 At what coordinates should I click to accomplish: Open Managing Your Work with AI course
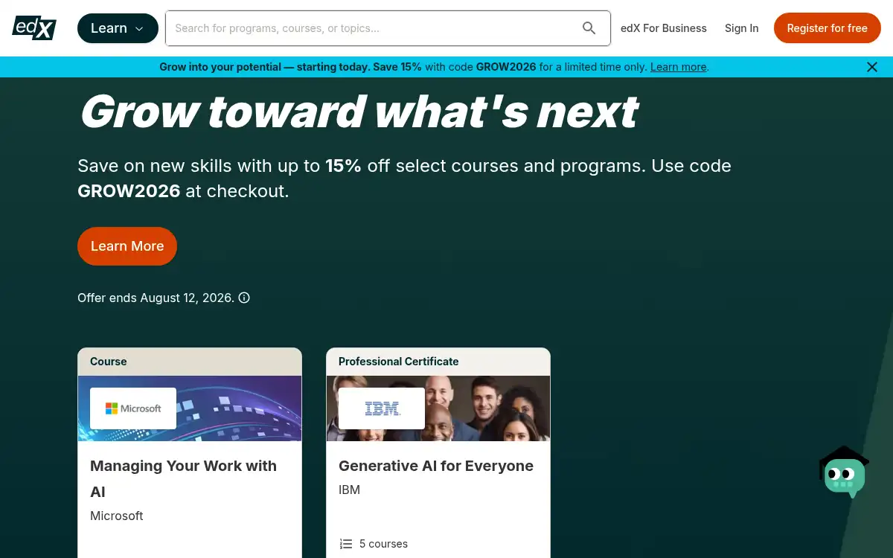pos(183,478)
